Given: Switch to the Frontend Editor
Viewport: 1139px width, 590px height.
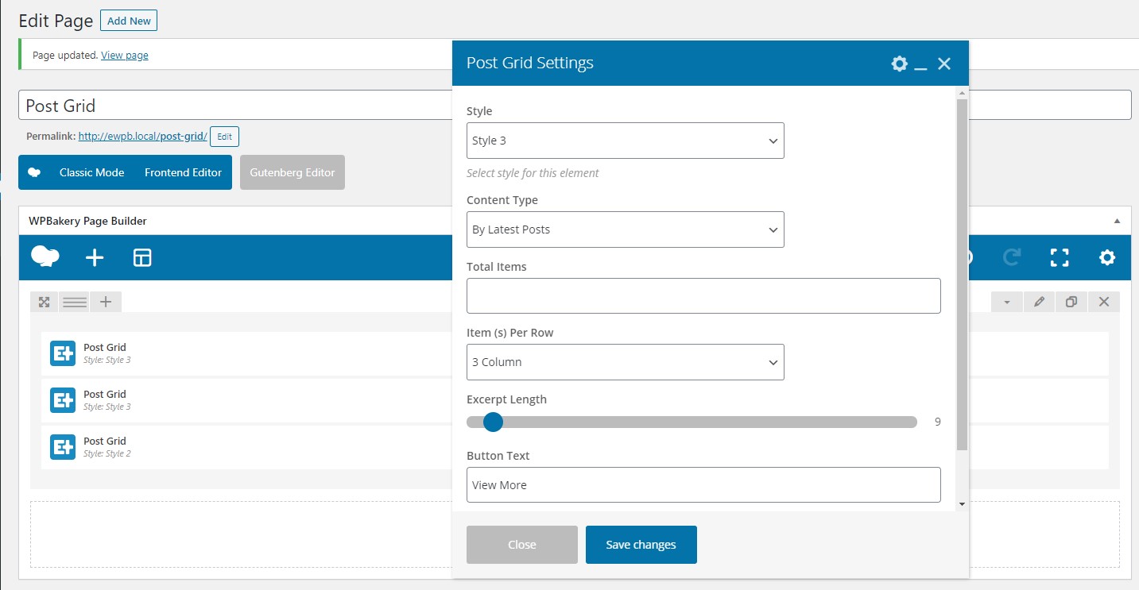Looking at the screenshot, I should pyautogui.click(x=183, y=172).
